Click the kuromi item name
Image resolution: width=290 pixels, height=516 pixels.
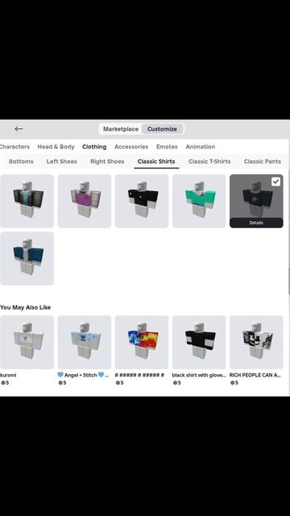pos(8,375)
